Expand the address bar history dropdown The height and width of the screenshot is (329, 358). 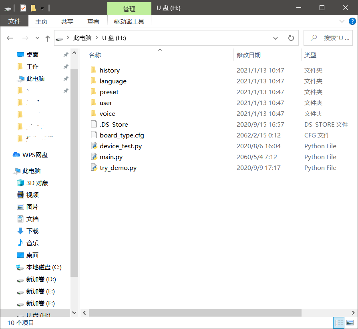click(x=276, y=38)
